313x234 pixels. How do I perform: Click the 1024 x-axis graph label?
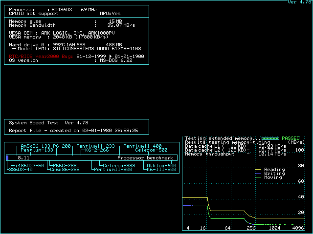tap(274, 228)
